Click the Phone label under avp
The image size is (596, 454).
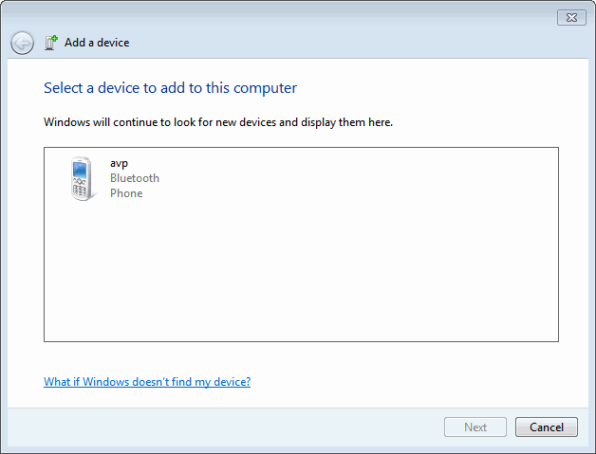coord(126,193)
